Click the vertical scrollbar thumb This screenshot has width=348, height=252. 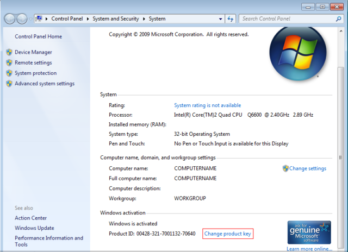point(341,157)
